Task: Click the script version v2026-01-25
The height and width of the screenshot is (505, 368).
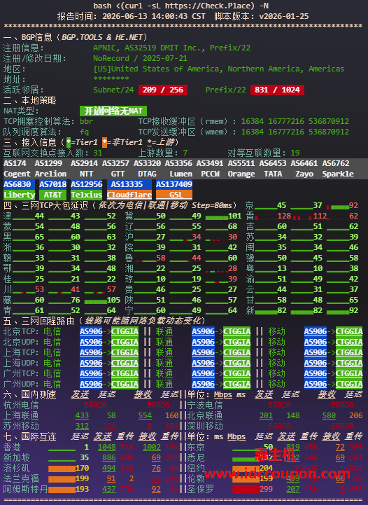Action: click(284, 16)
